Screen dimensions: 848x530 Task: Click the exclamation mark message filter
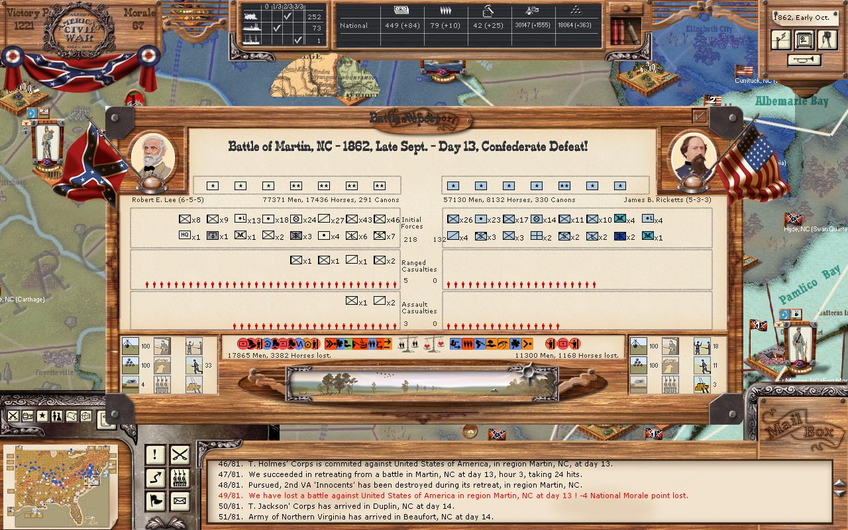(155, 454)
